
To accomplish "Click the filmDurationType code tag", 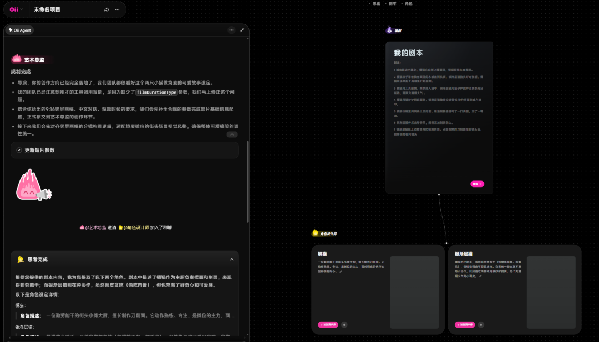I will pos(156,92).
